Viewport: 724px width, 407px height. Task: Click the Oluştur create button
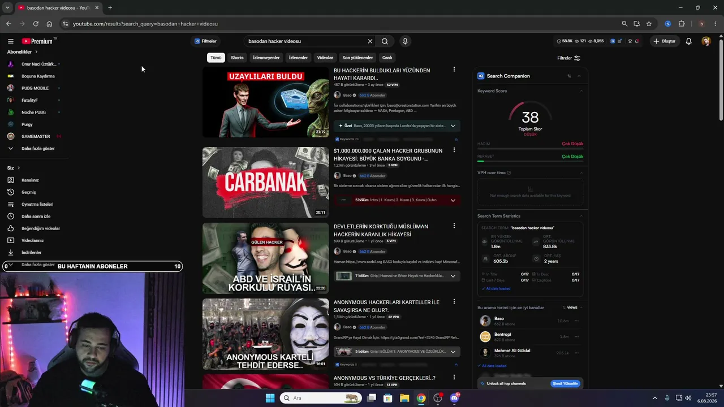[x=665, y=41]
